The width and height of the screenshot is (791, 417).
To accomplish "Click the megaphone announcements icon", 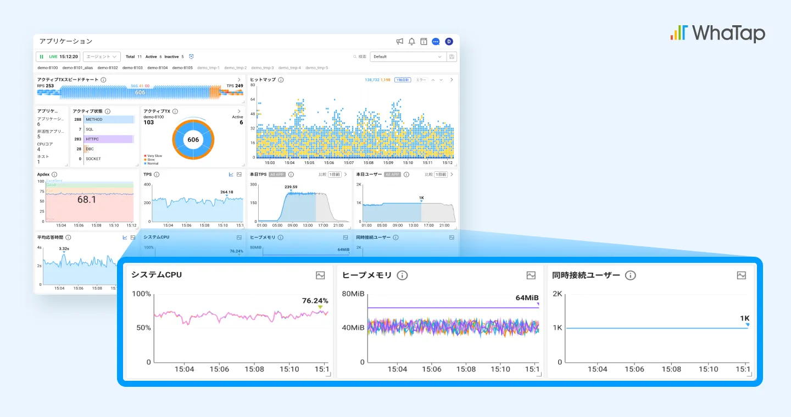I will 400,41.
